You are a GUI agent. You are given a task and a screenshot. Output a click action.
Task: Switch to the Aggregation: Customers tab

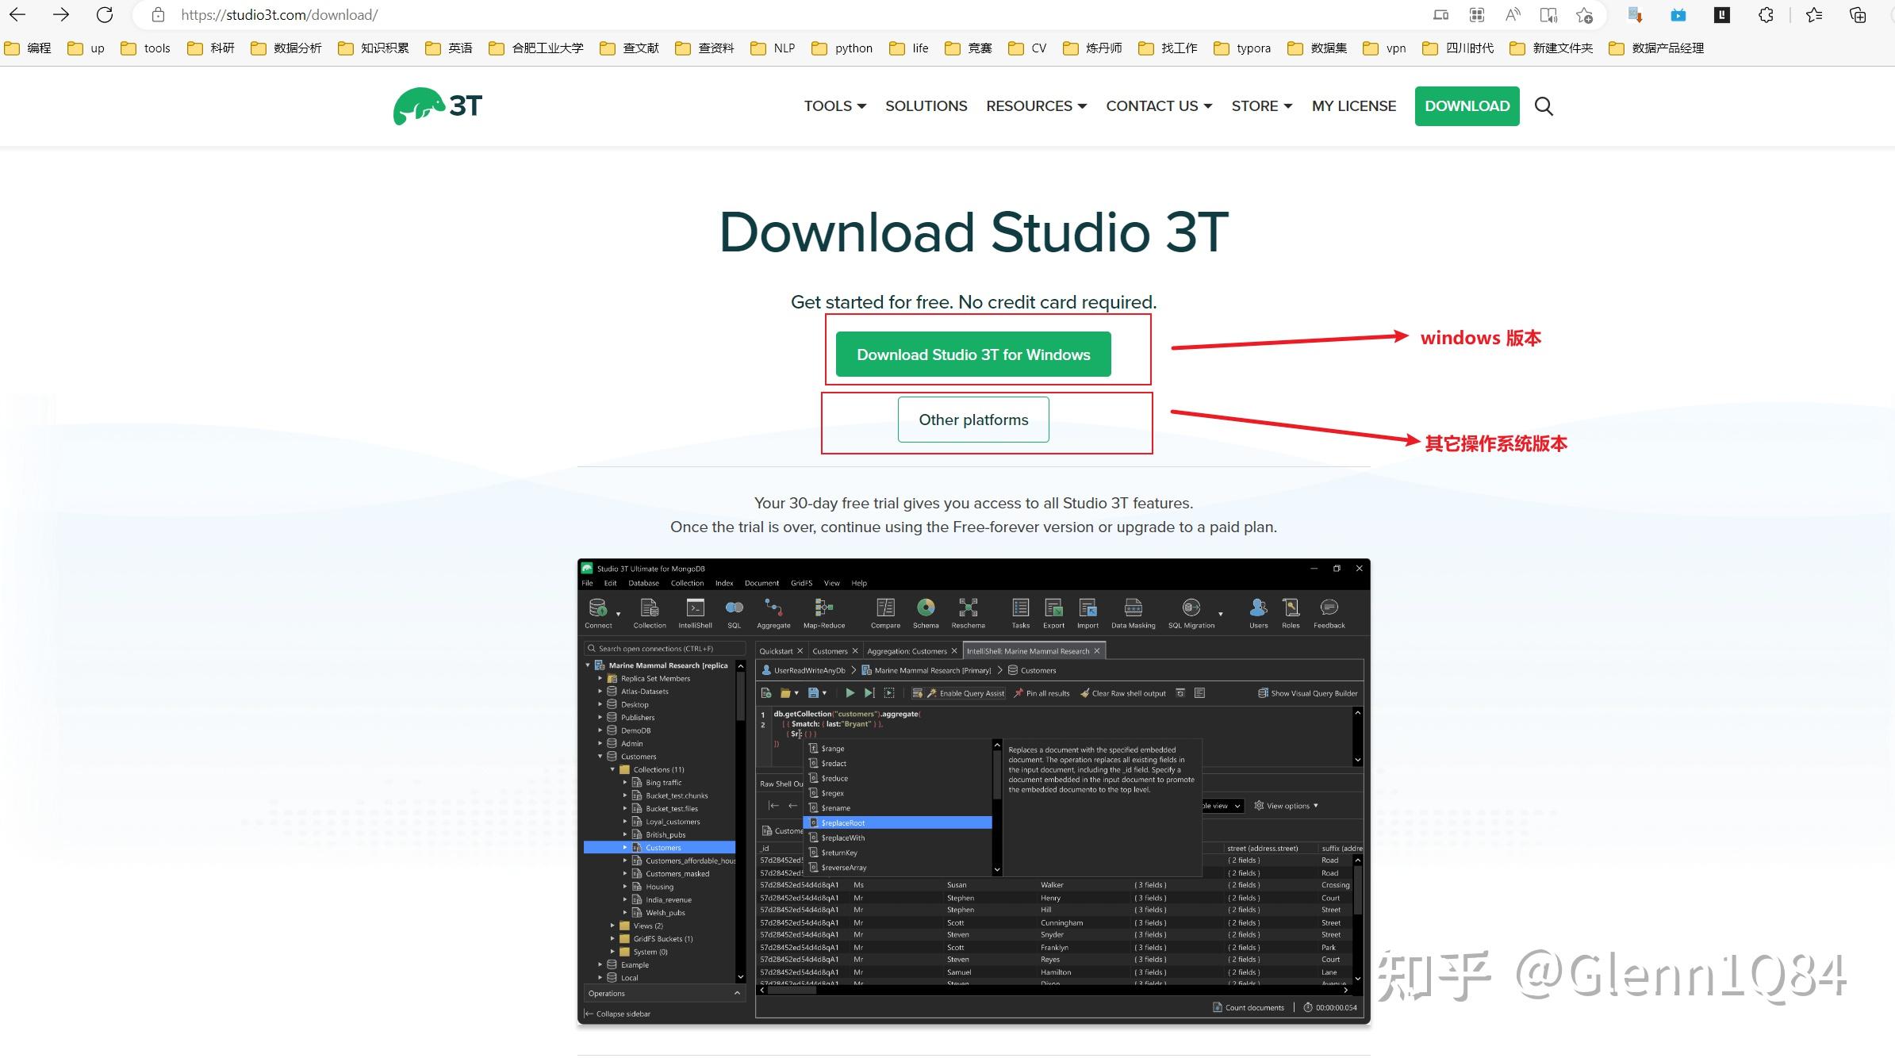907,651
